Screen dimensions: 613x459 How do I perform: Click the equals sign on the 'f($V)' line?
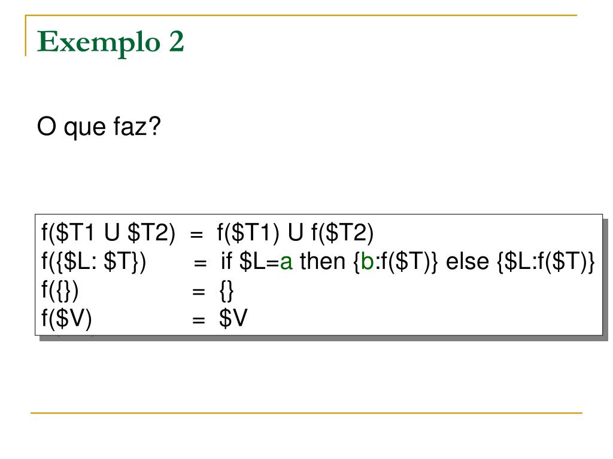click(x=199, y=321)
